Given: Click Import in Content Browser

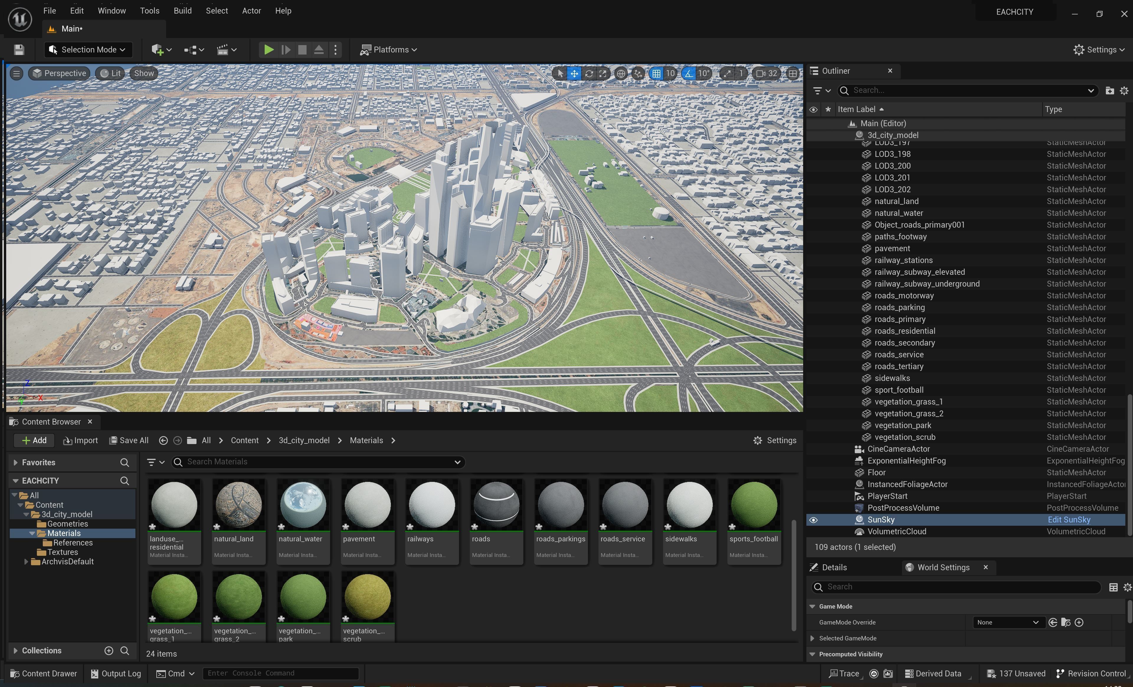Looking at the screenshot, I should click(81, 440).
